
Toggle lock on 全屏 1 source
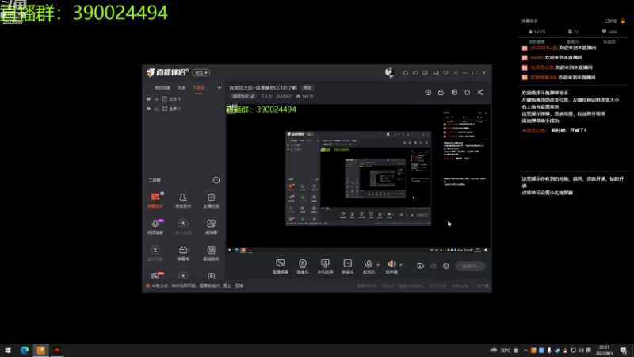156,109
